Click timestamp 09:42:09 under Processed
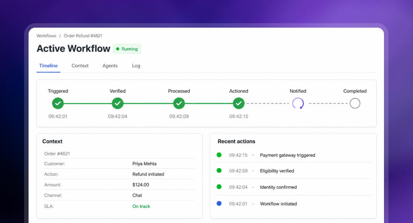The width and height of the screenshot is (413, 223). click(179, 116)
